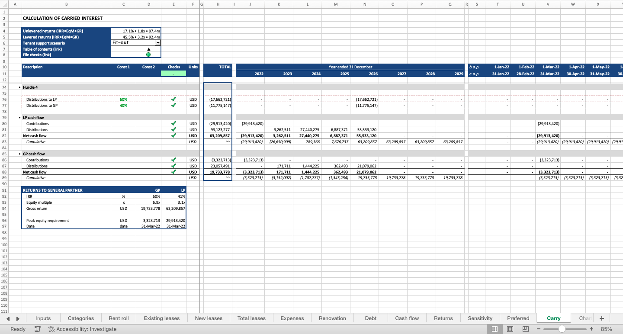Select the TOTAL column header cell

pyautogui.click(x=218, y=67)
